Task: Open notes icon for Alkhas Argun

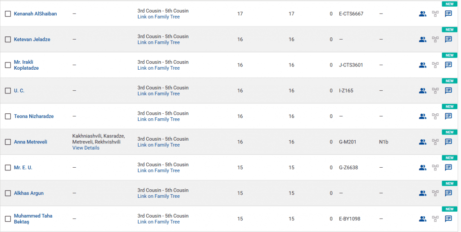Action: pos(448,193)
